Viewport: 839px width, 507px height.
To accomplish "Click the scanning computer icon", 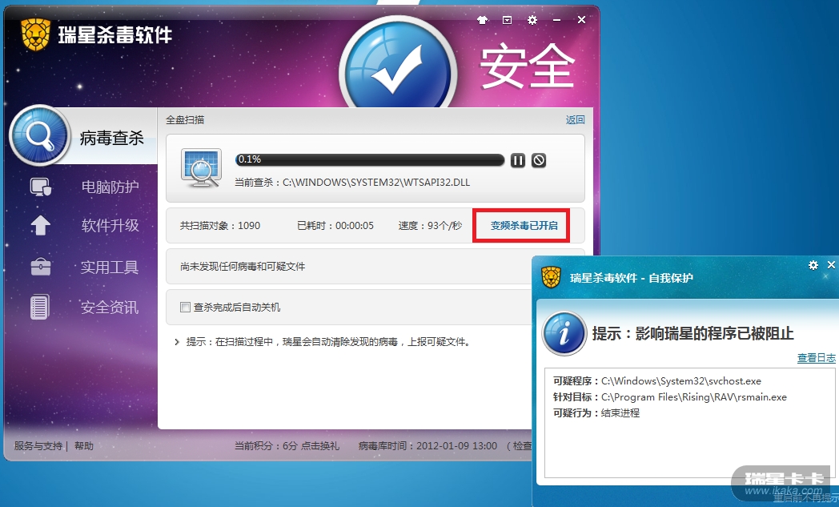I will pos(201,167).
